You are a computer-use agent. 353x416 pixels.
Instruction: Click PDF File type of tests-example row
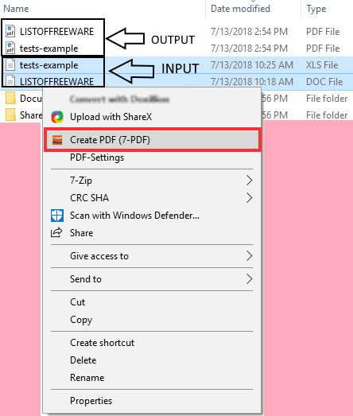pos(323,49)
